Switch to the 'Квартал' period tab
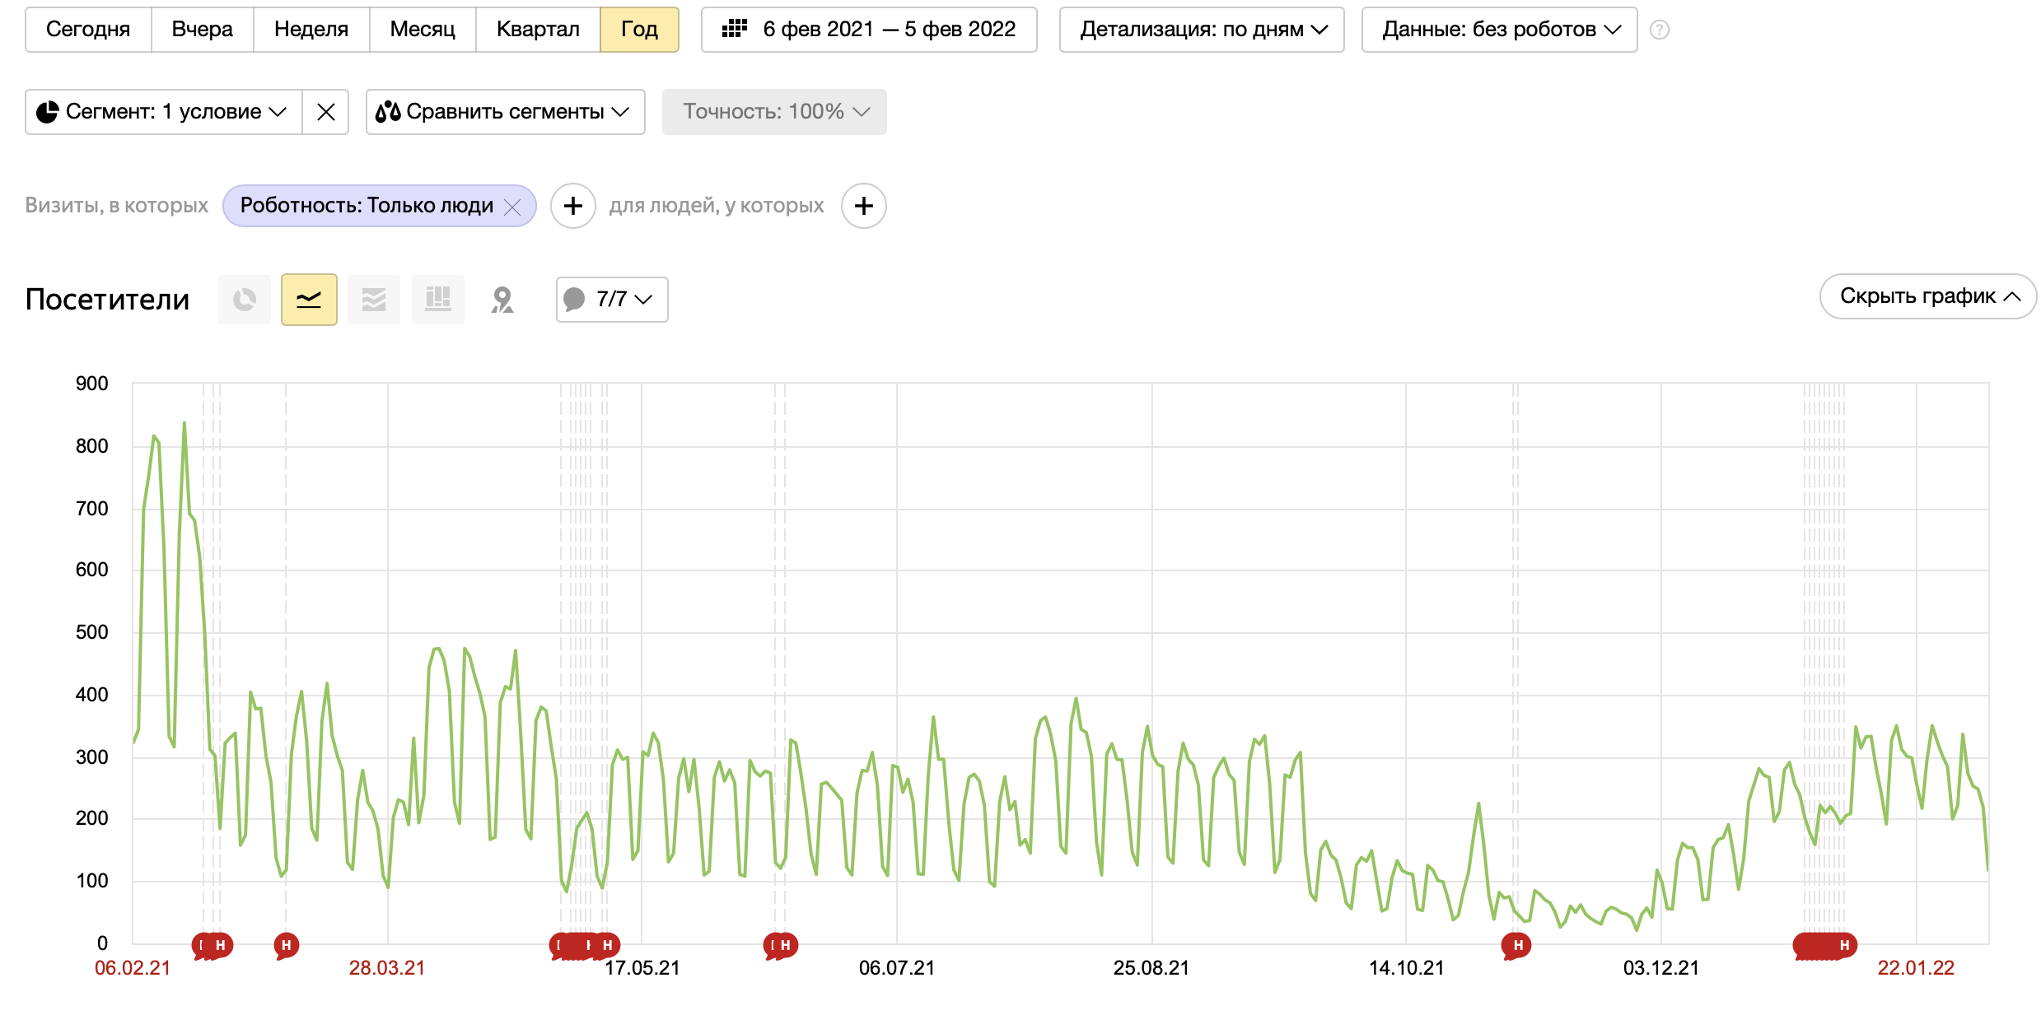The width and height of the screenshot is (2041, 1029). [538, 30]
